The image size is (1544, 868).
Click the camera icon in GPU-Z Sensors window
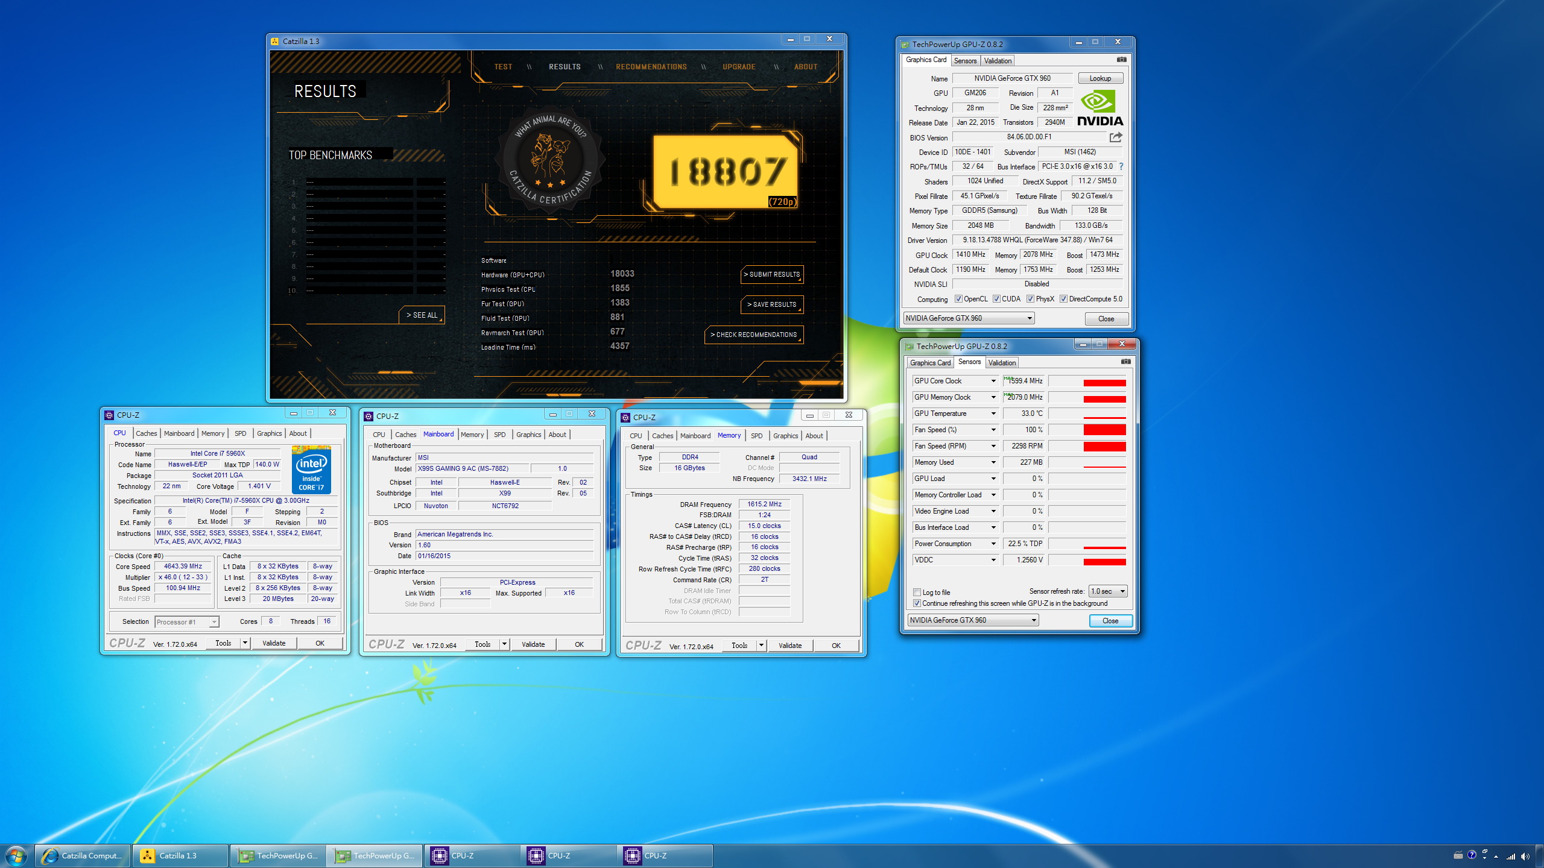[x=1125, y=362]
